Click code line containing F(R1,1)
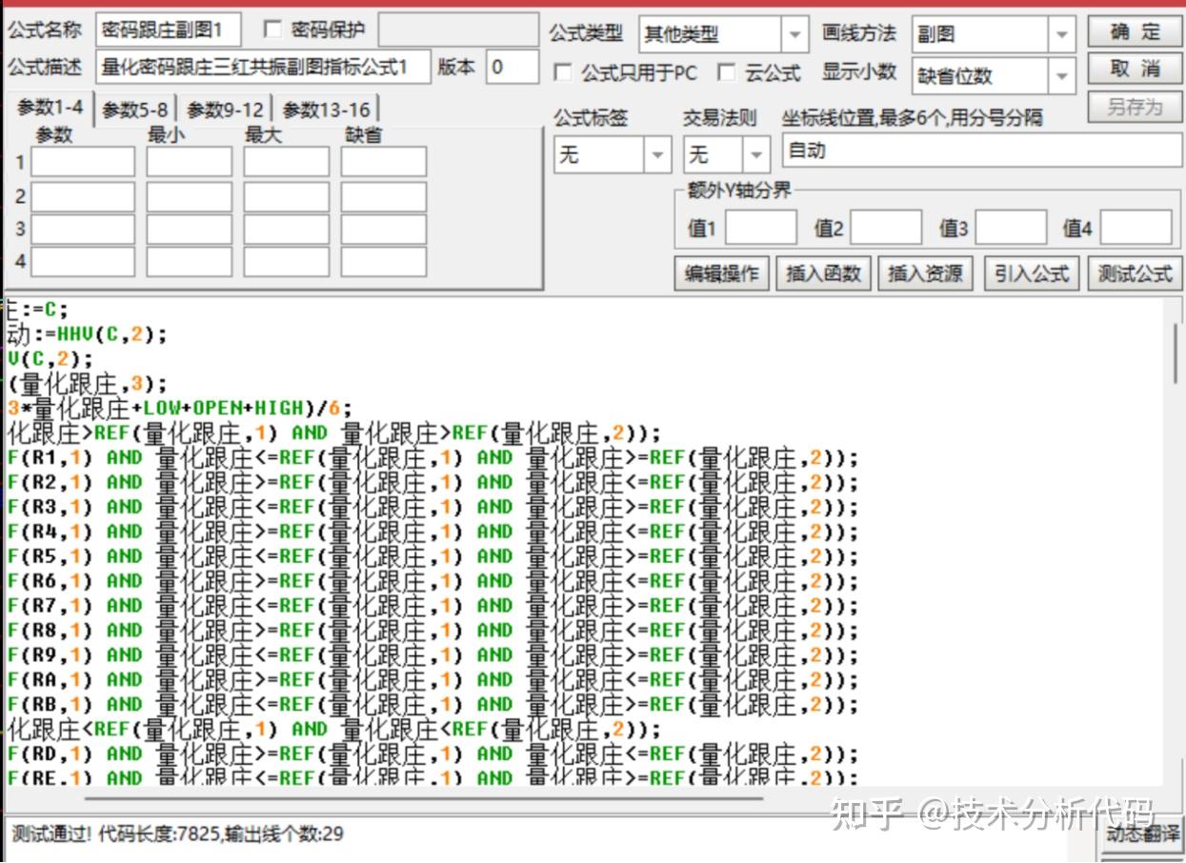 [432, 458]
